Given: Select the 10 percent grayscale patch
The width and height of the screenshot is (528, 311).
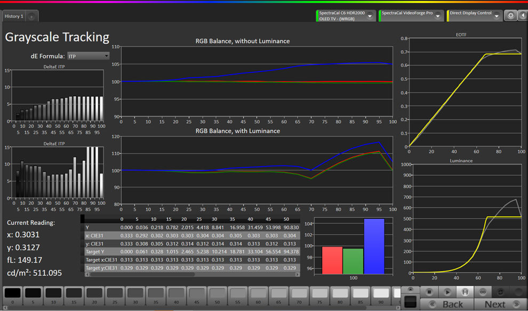Looking at the screenshot, I should 53,296.
